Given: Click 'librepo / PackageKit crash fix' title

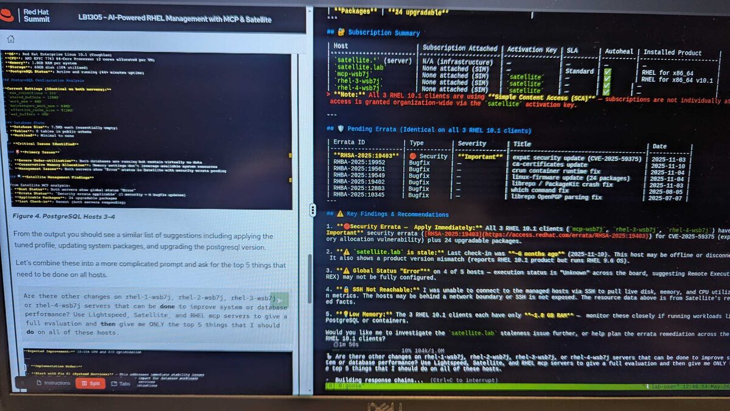Looking at the screenshot, I should pyautogui.click(x=563, y=184).
